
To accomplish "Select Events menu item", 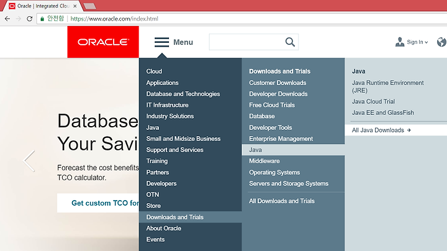I will [x=155, y=239].
